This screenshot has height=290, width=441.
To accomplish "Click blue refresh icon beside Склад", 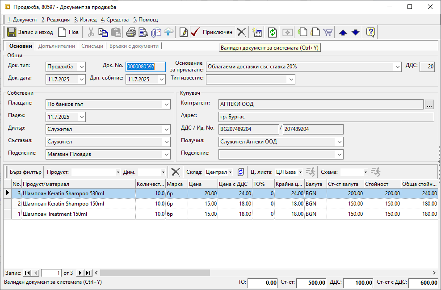I will click(241, 172).
